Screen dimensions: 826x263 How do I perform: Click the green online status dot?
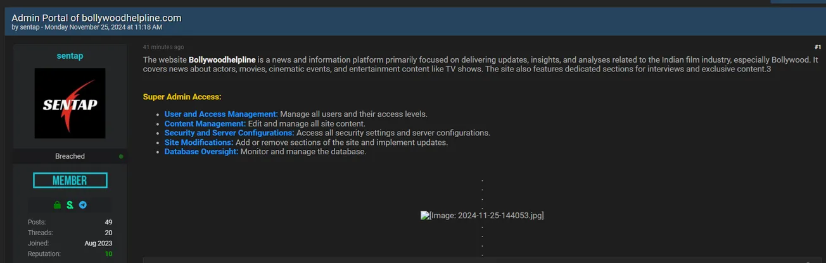[x=121, y=156]
